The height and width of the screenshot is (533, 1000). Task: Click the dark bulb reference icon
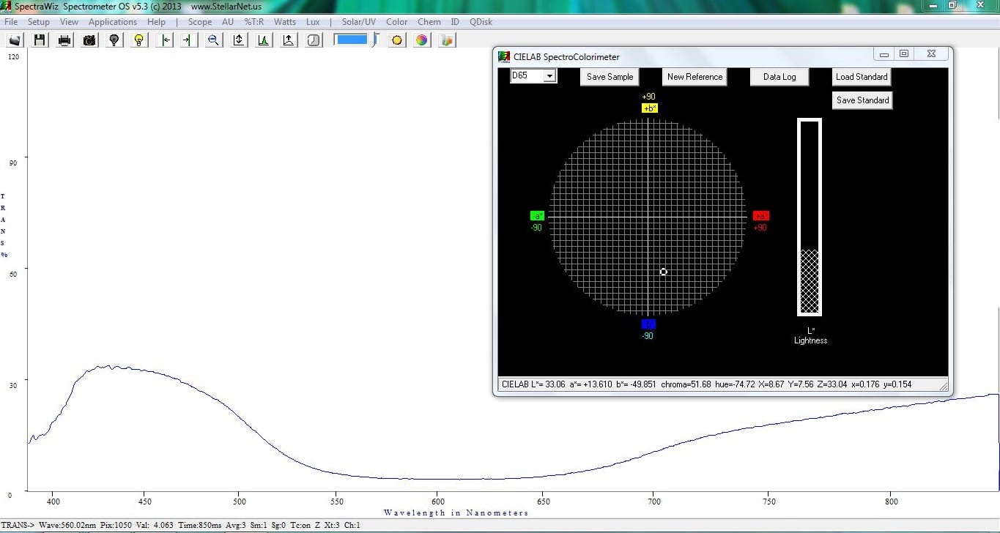[114, 40]
